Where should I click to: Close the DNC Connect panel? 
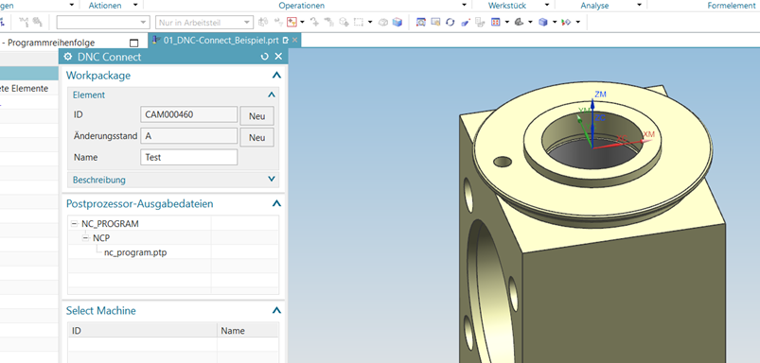point(278,57)
